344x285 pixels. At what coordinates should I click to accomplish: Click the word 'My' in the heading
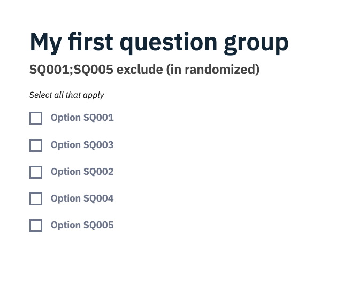(x=45, y=42)
